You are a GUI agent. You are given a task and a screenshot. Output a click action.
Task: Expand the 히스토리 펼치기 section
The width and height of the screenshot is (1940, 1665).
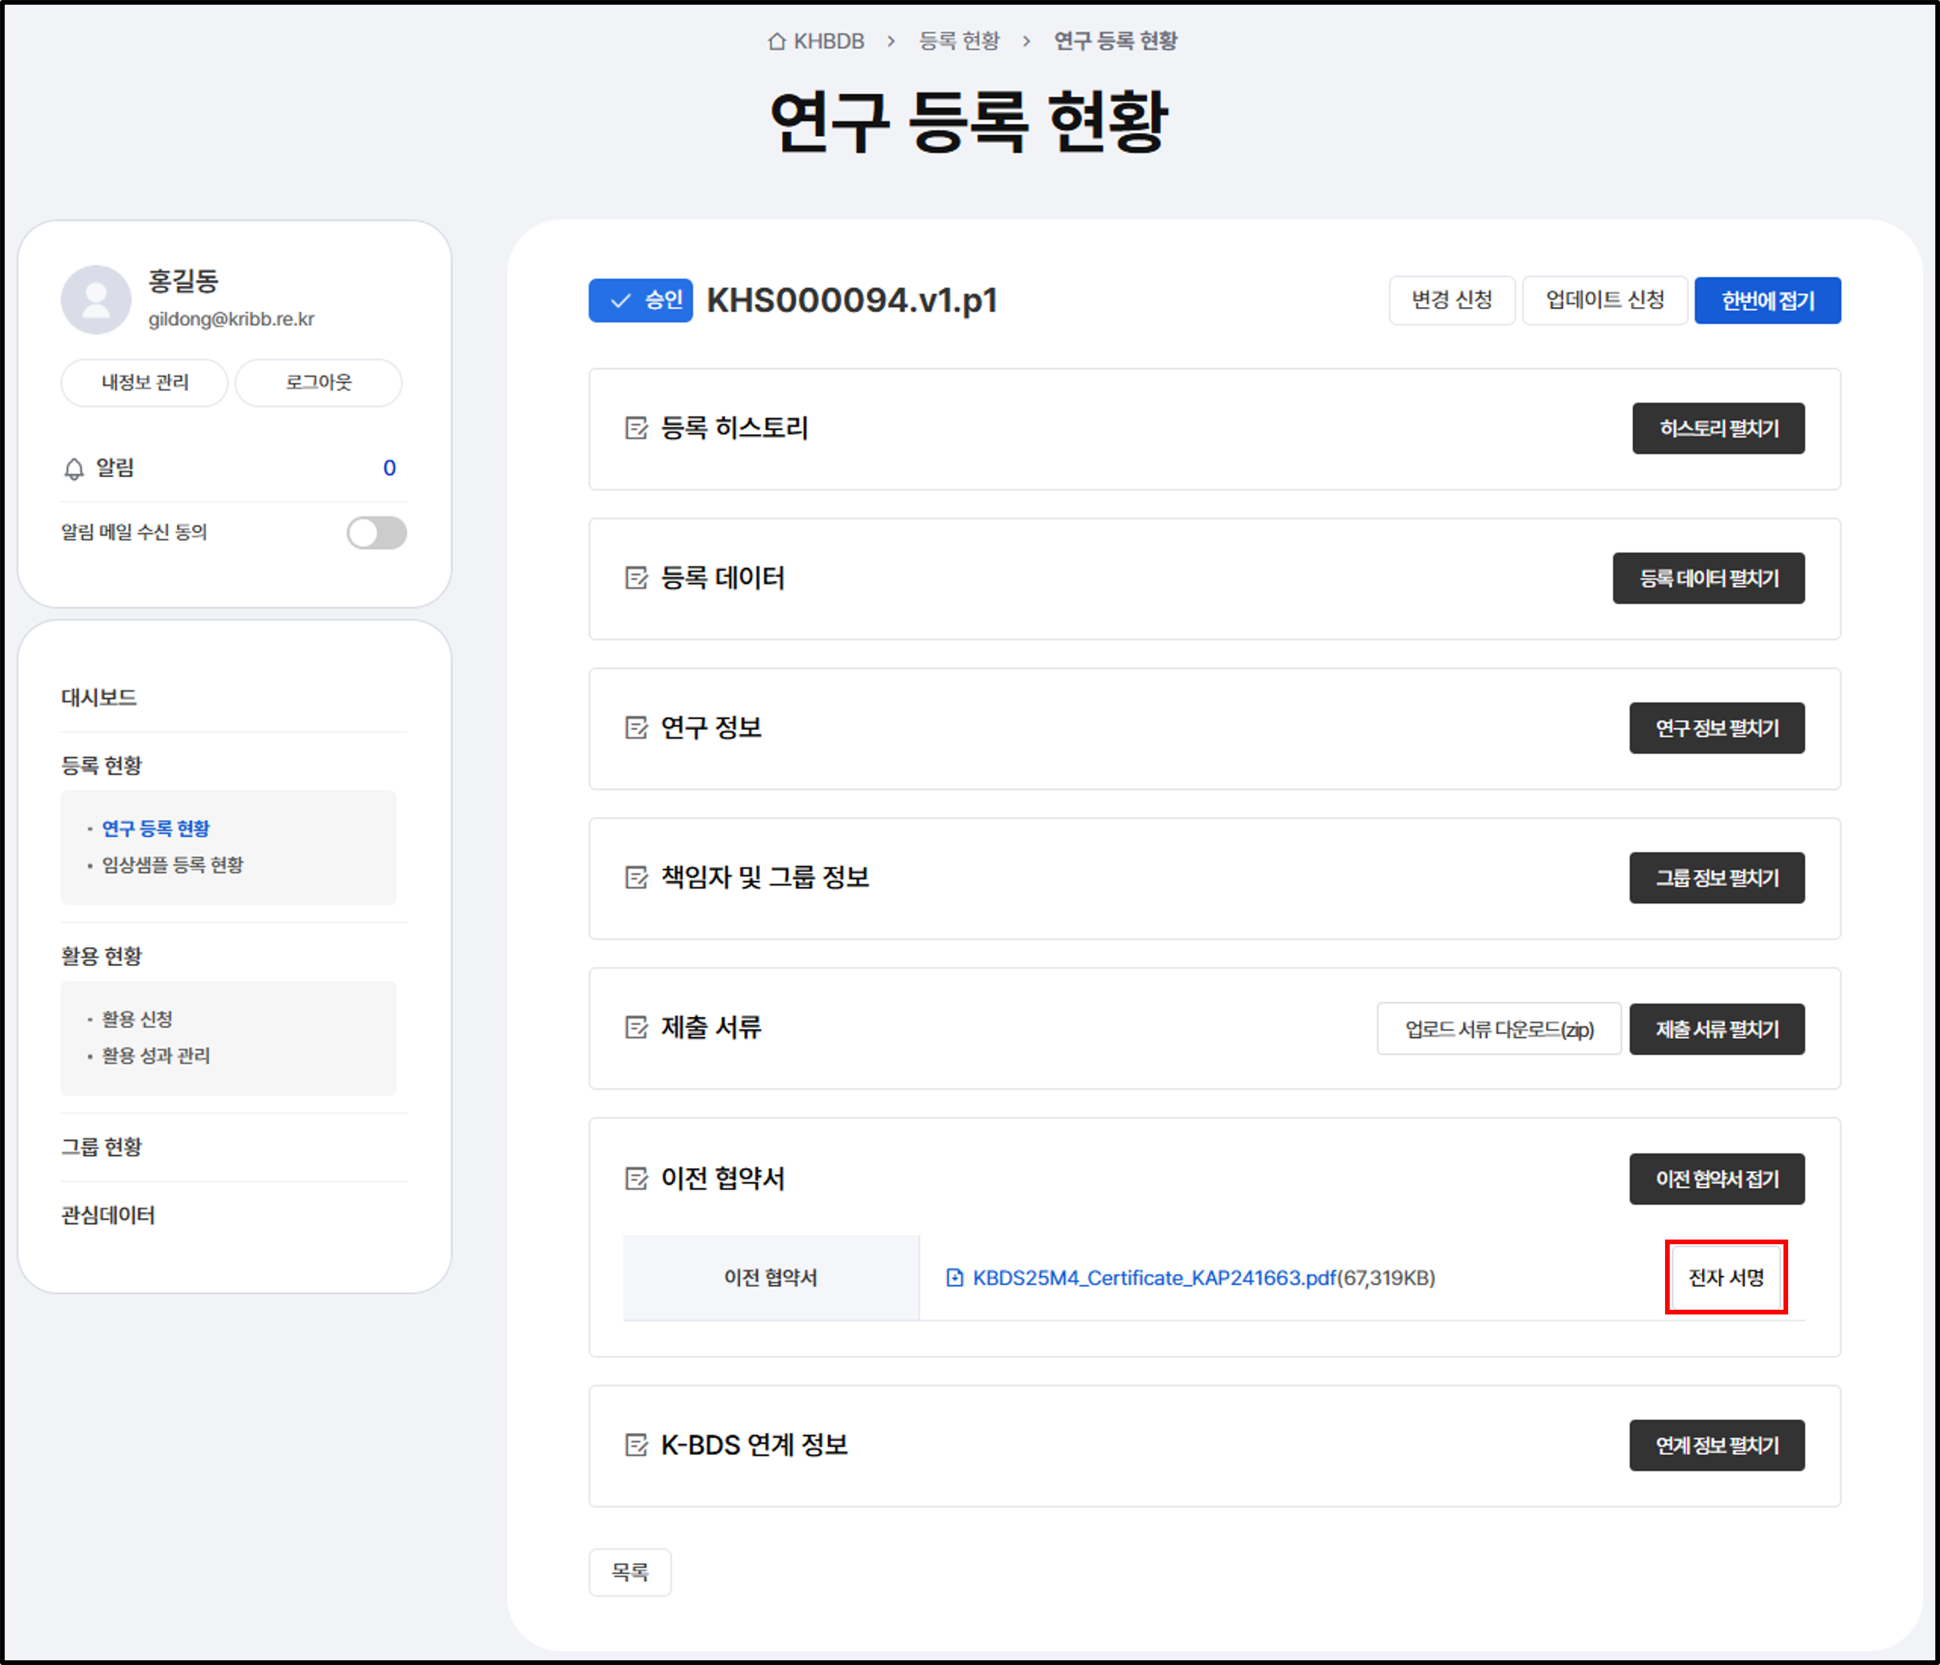coord(1718,428)
